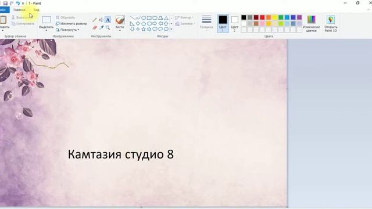The width and height of the screenshot is (372, 209).
Task: Select the Fill with color bucket tool
Action: click(x=101, y=20)
